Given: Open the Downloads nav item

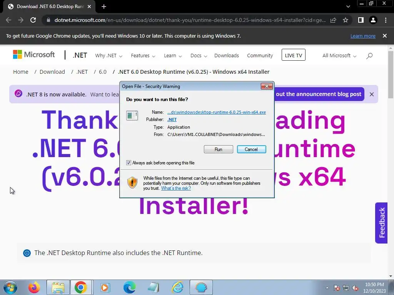Looking at the screenshot, I should (226, 56).
